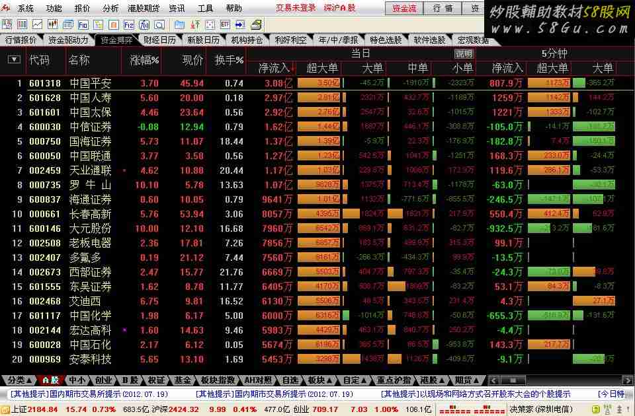Click the yellow flow diagram toolbar icon
The width and height of the screenshot is (635, 416).
tap(99, 25)
